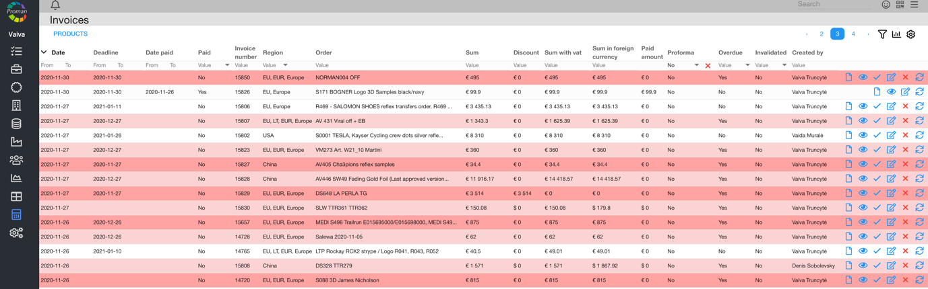View invoice 15826 with eye icon
The height and width of the screenshot is (289, 928).
point(891,92)
